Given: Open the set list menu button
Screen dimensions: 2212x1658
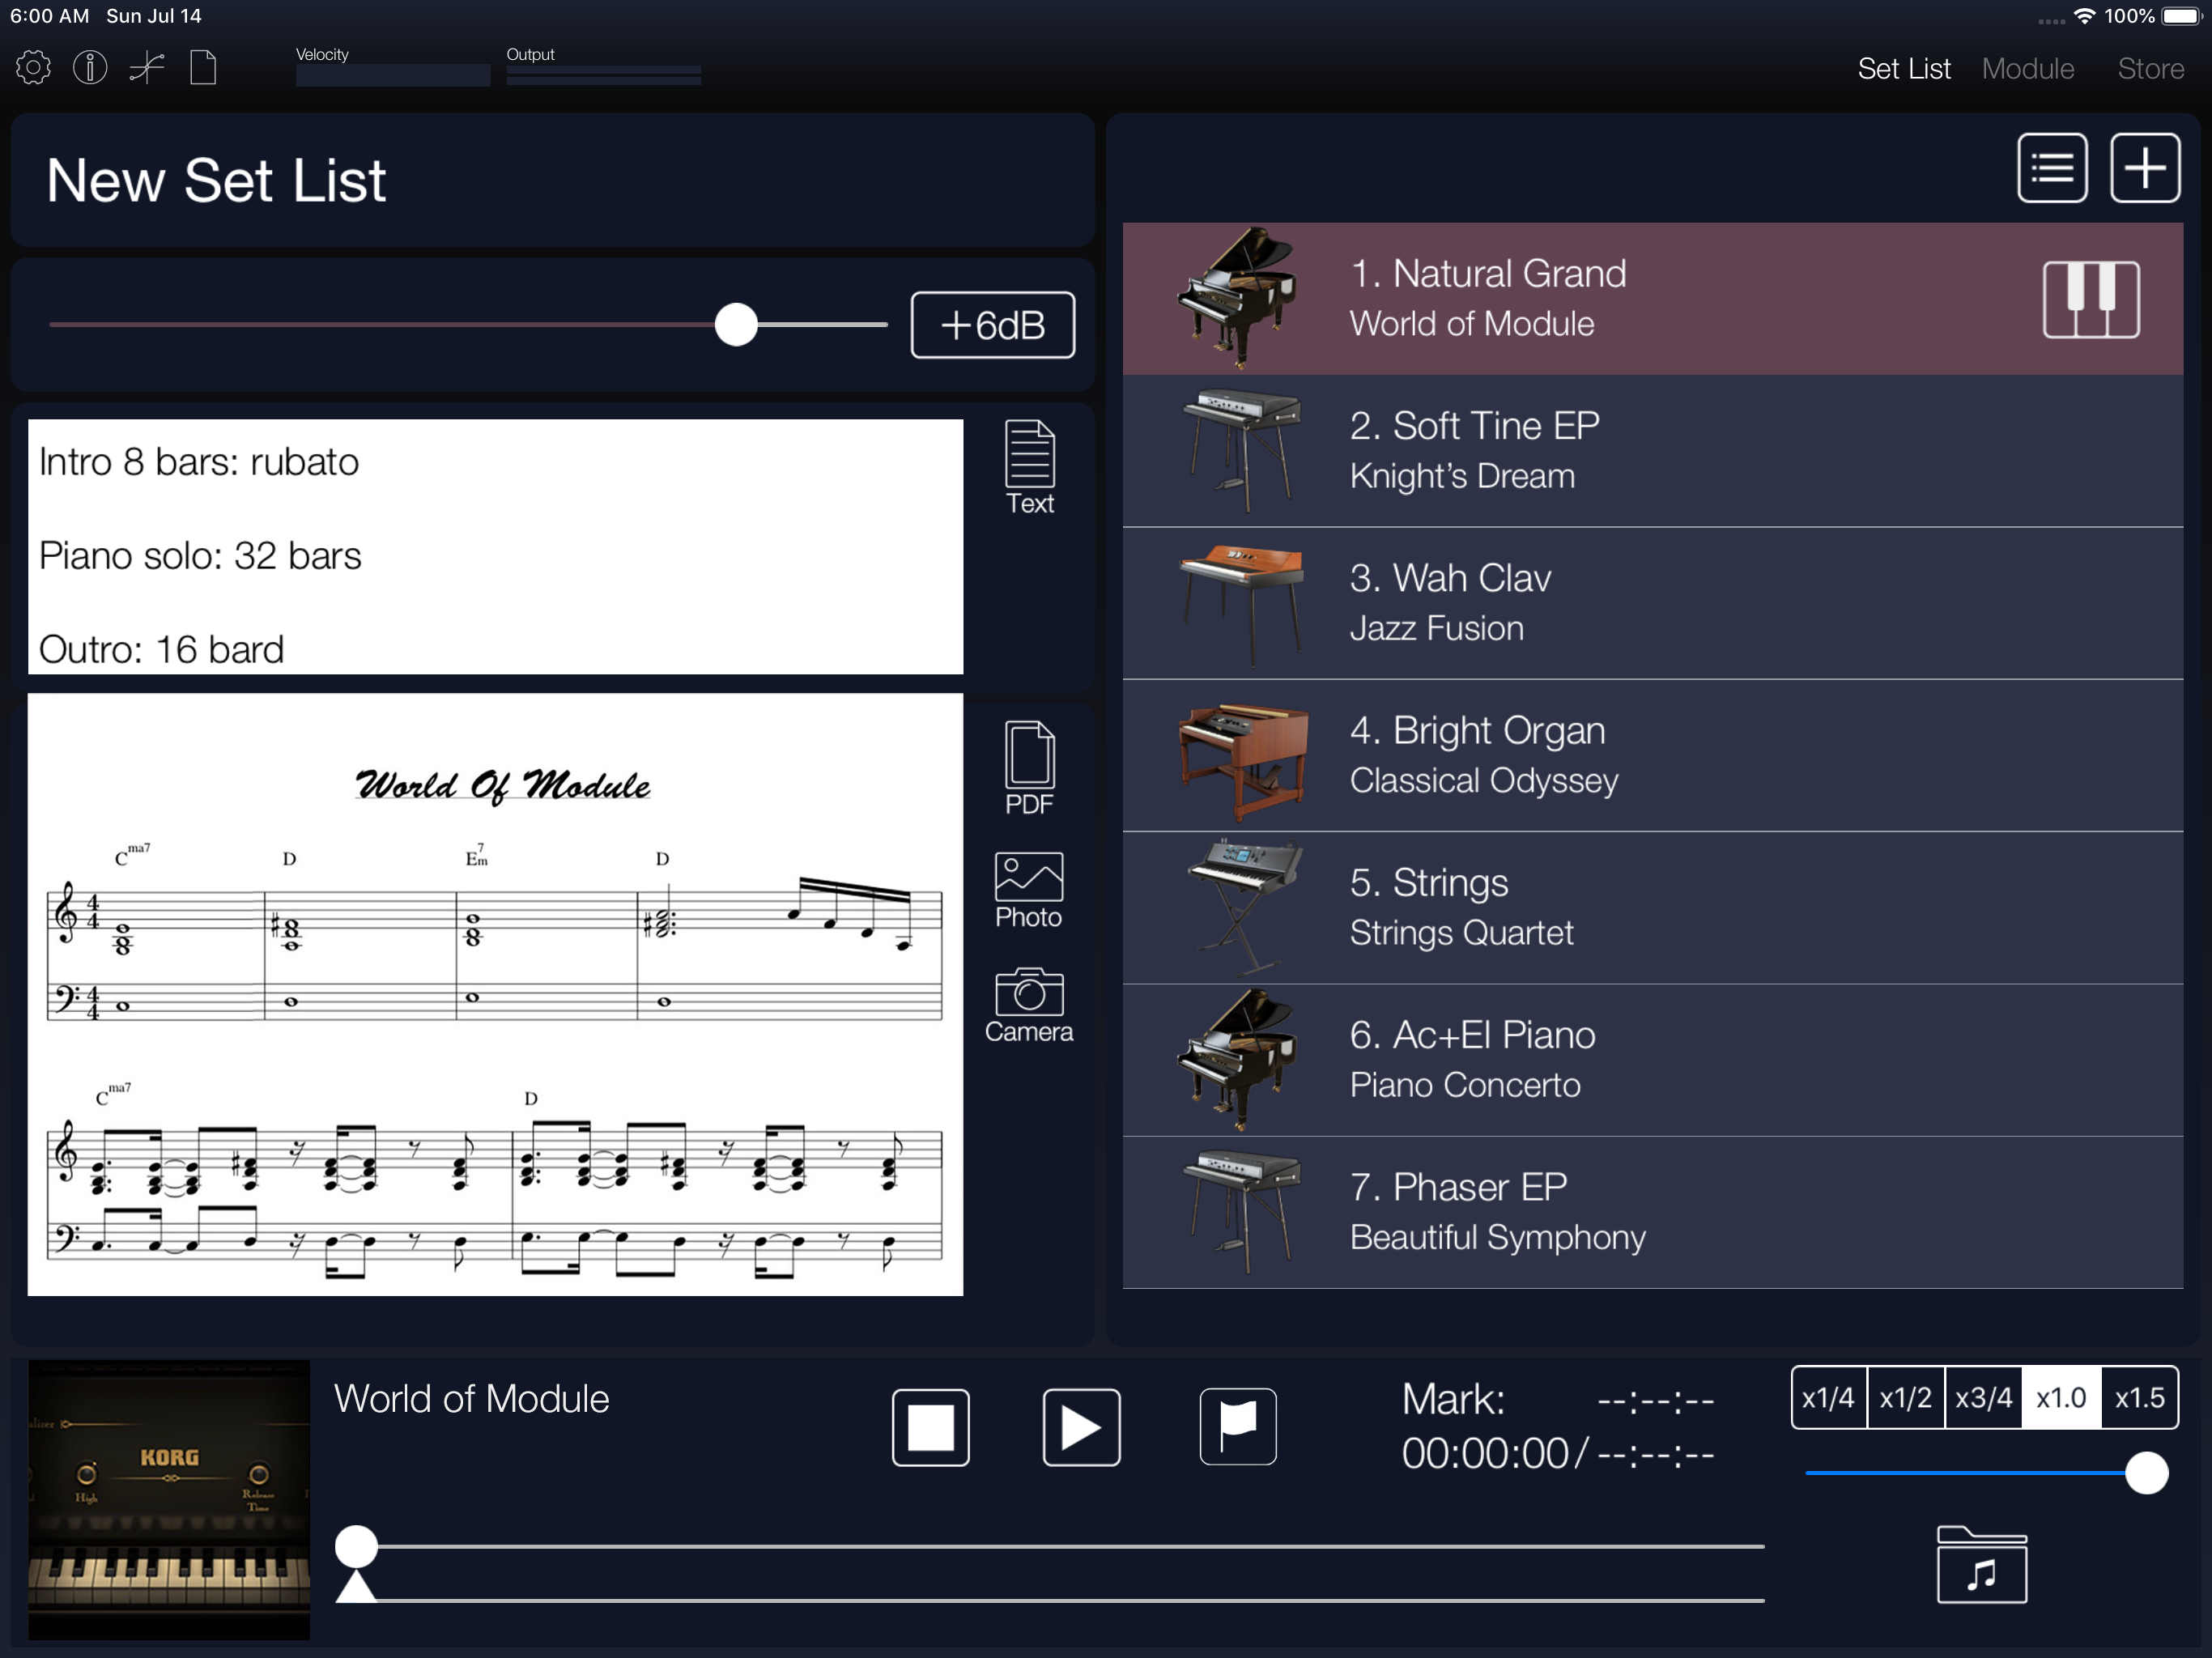Looking at the screenshot, I should coord(2052,168).
